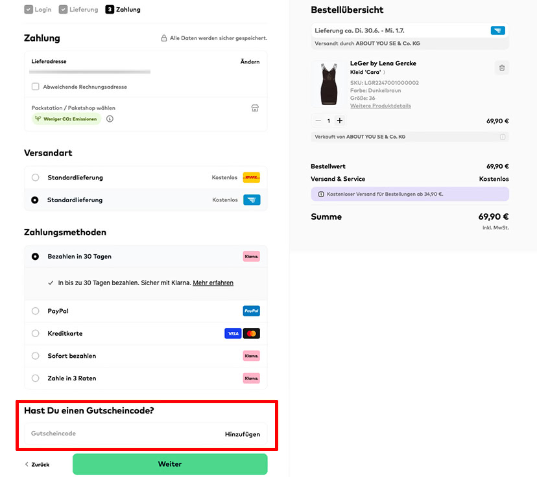Tick the Abweichende Rechnungsadresse checkbox
This screenshot has width=537, height=477.
[x=35, y=87]
